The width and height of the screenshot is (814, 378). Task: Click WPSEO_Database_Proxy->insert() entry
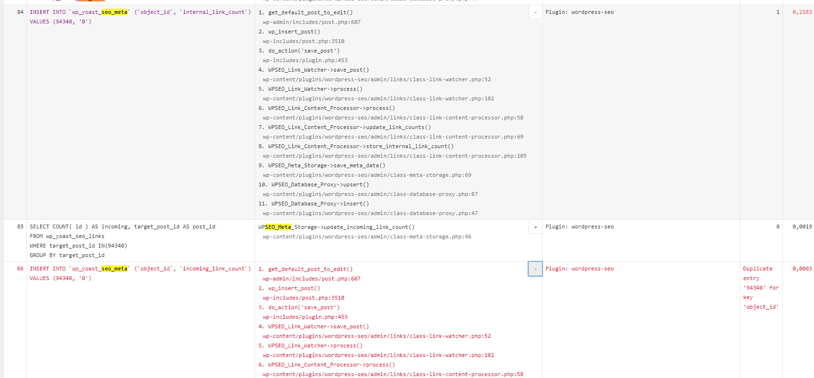point(320,204)
